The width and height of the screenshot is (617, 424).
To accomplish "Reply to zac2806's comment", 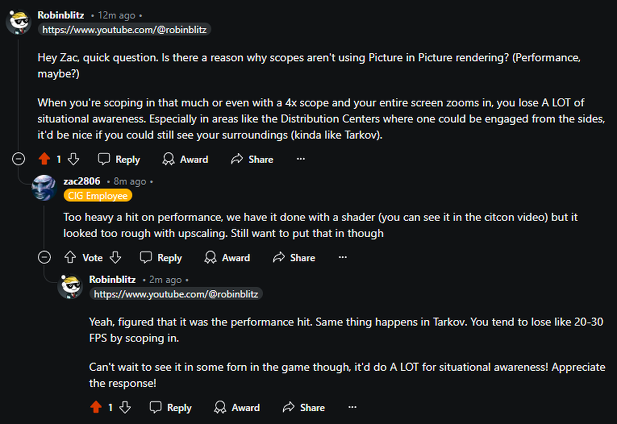I will pos(161,258).
